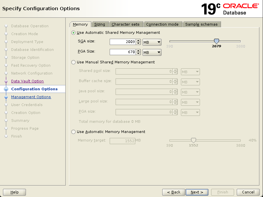Click the Creation Option step
The height and width of the screenshot is (197, 263).
click(26, 113)
